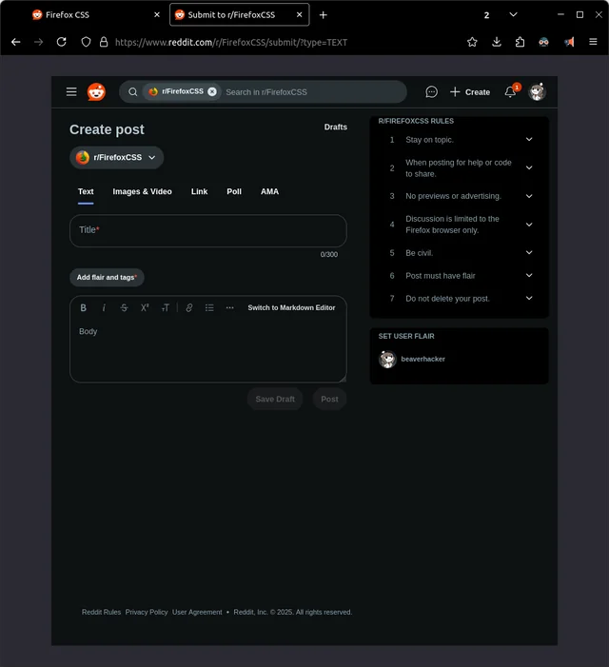
Task: Apply heading text style icon
Action: [166, 307]
